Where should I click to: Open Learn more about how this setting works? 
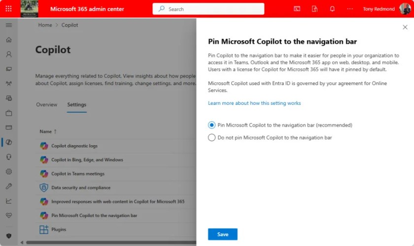pyautogui.click(x=254, y=103)
